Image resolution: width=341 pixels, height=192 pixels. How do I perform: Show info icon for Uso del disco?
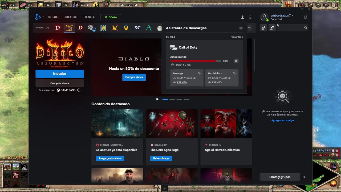pyautogui.click(x=234, y=73)
